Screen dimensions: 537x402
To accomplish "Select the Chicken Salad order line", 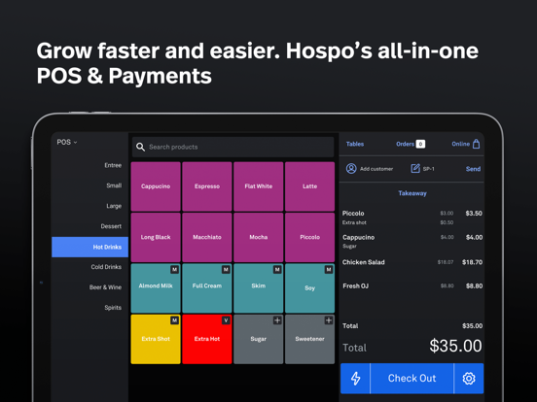I will click(412, 262).
